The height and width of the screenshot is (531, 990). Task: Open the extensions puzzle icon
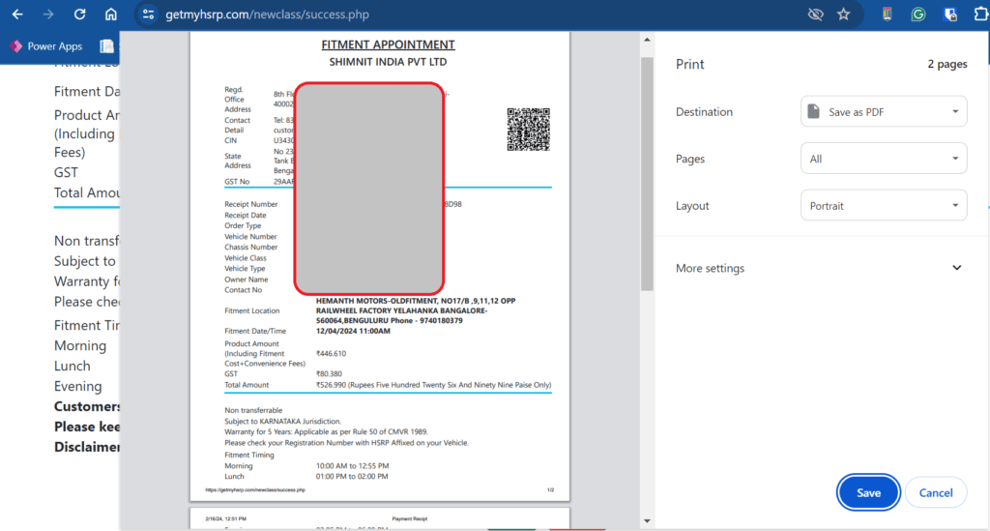click(x=981, y=14)
